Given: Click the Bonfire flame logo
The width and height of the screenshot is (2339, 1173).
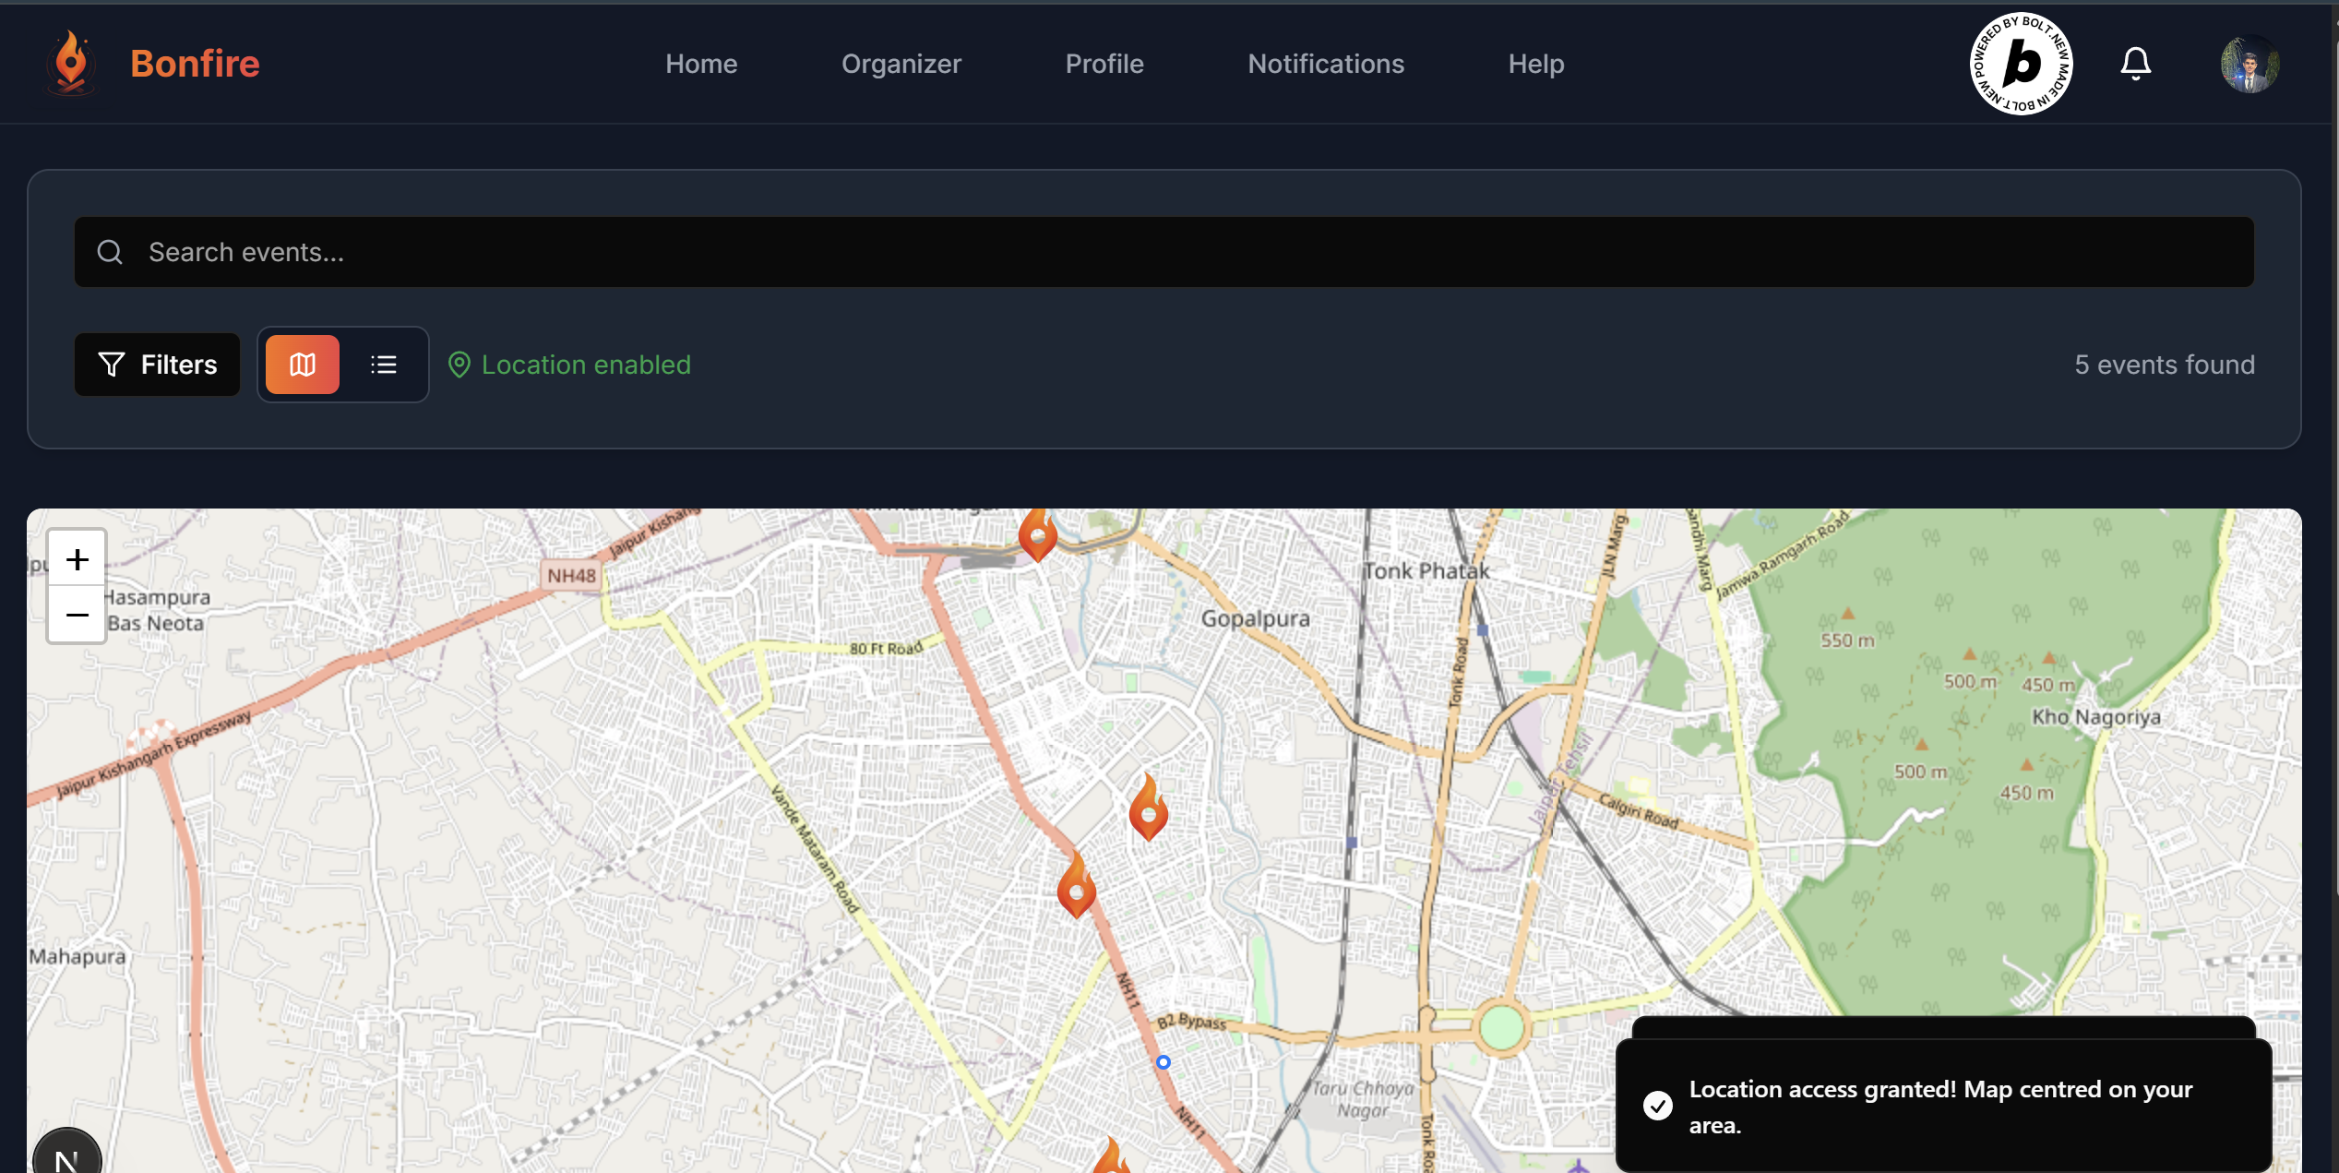Looking at the screenshot, I should pyautogui.click(x=71, y=63).
